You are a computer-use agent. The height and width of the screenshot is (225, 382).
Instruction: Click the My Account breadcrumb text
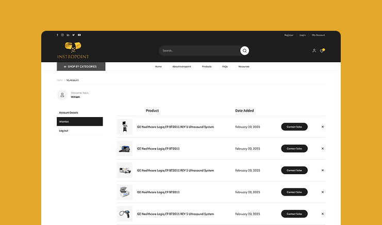click(x=73, y=80)
